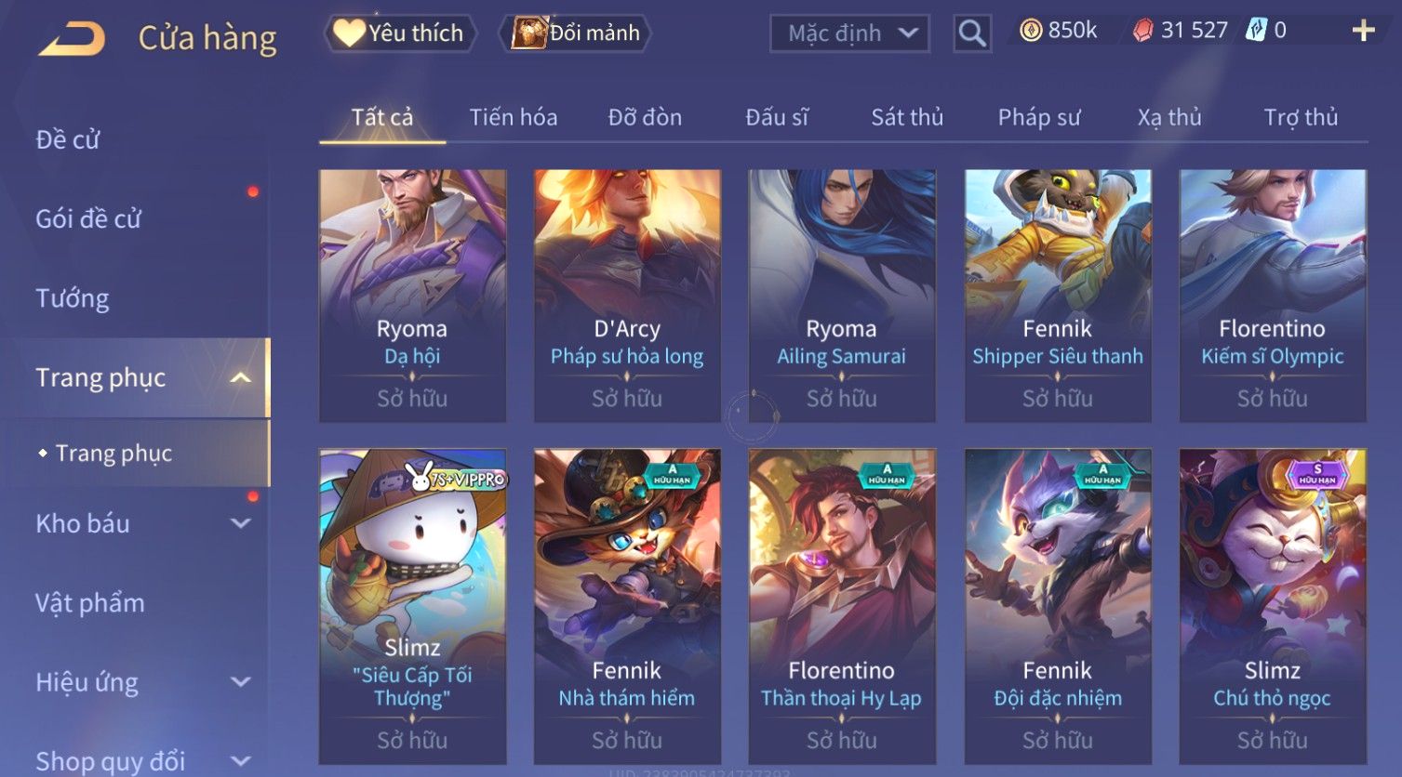Tap the gold coin 850k icon
Viewport: 1402px width, 777px height.
coord(1031,31)
